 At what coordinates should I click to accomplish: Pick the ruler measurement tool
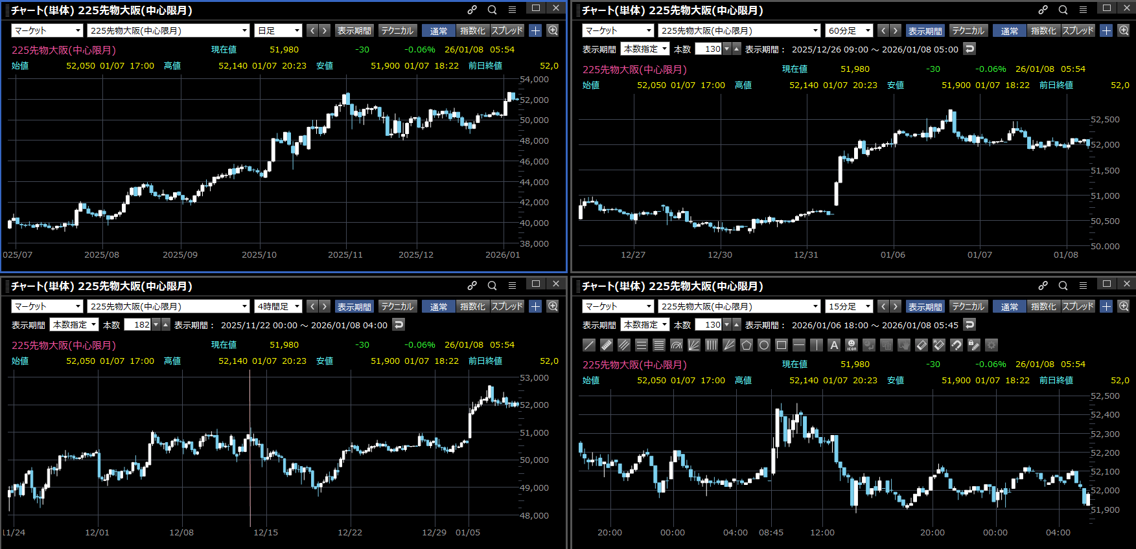607,345
